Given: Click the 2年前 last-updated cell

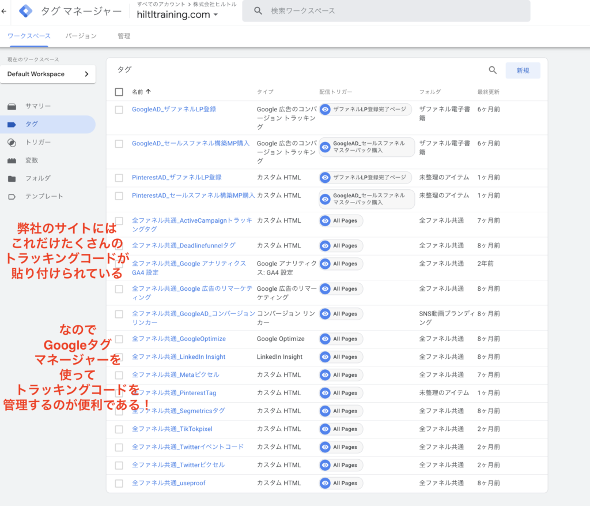Looking at the screenshot, I should point(485,264).
